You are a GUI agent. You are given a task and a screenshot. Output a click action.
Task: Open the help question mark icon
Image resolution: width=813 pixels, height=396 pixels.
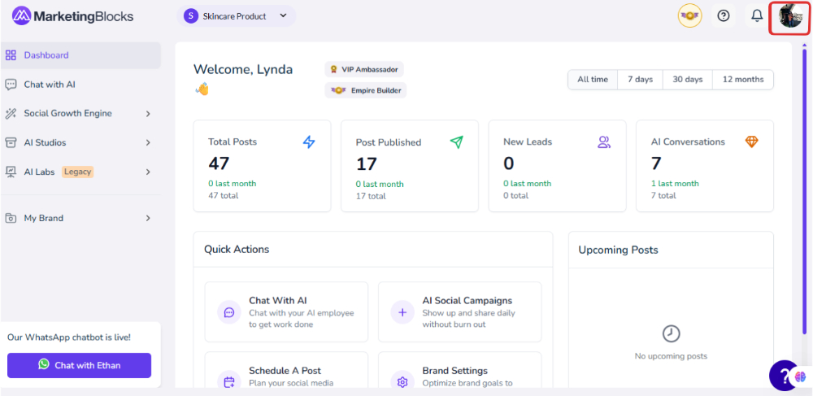pos(724,16)
